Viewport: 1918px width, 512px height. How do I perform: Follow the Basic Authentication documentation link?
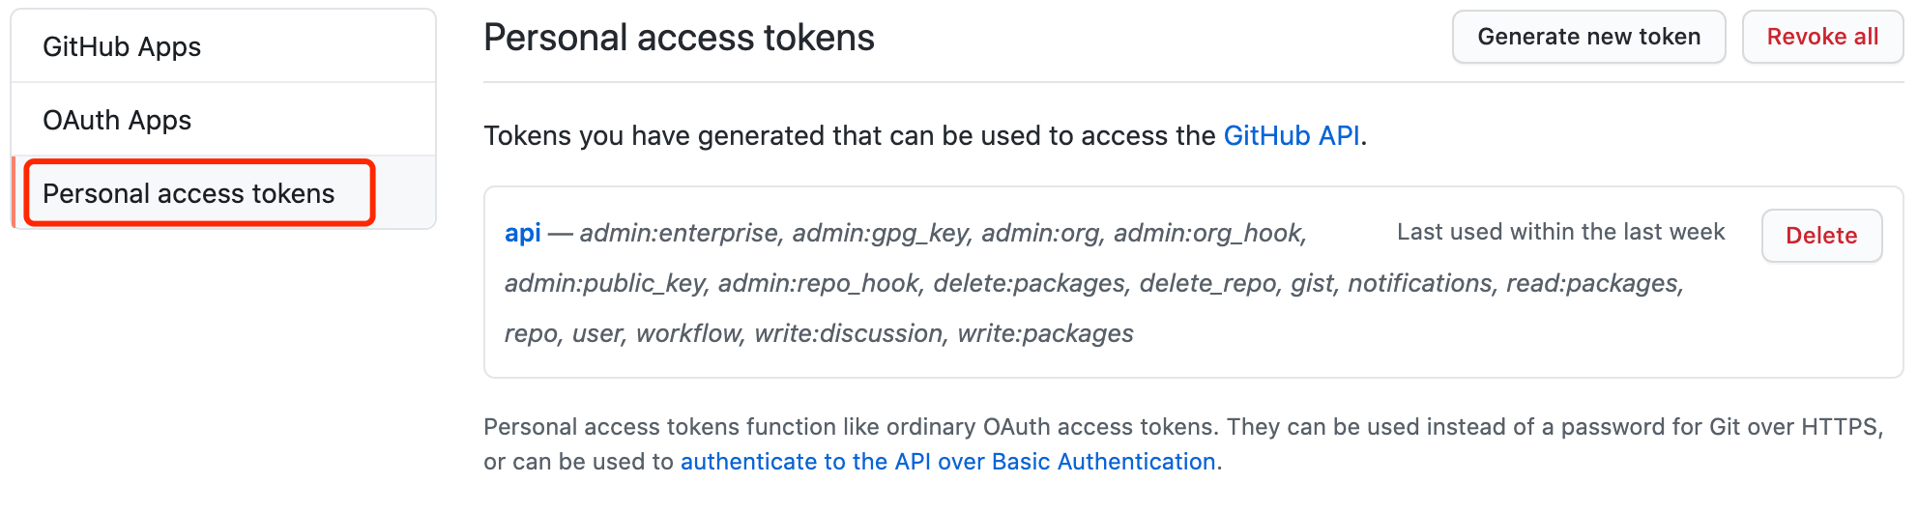pyautogui.click(x=947, y=462)
